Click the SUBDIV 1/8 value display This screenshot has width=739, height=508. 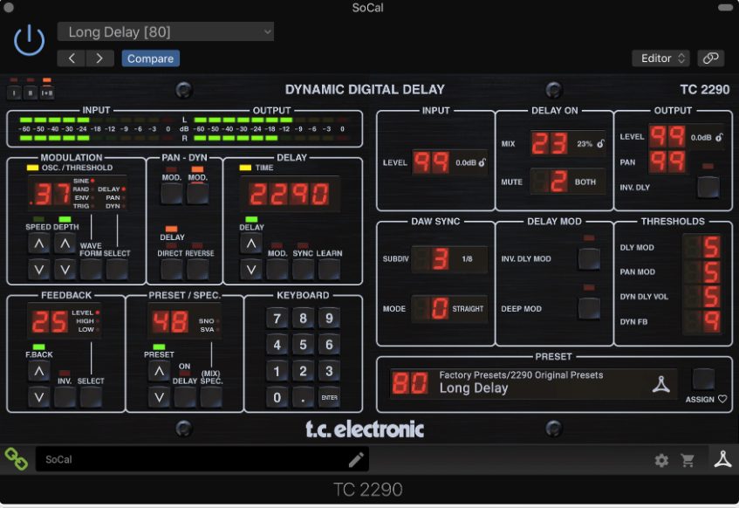449,258
